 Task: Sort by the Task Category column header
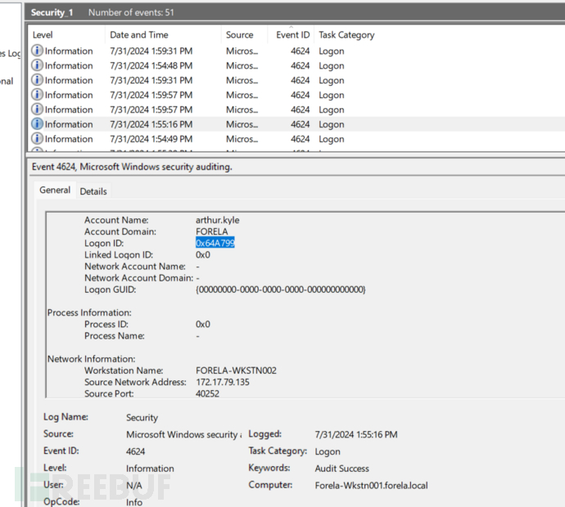(346, 35)
